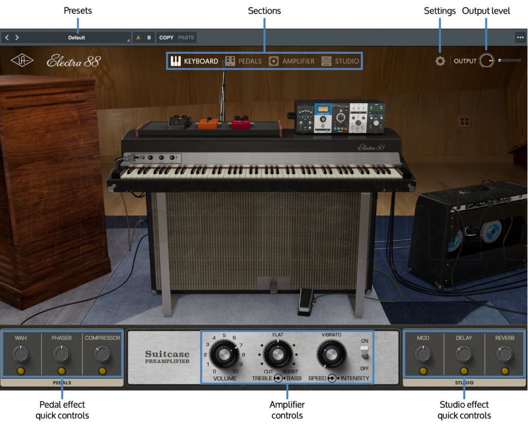This screenshot has width=528, height=424.
Task: Click the output level meter
Action: coord(510,60)
